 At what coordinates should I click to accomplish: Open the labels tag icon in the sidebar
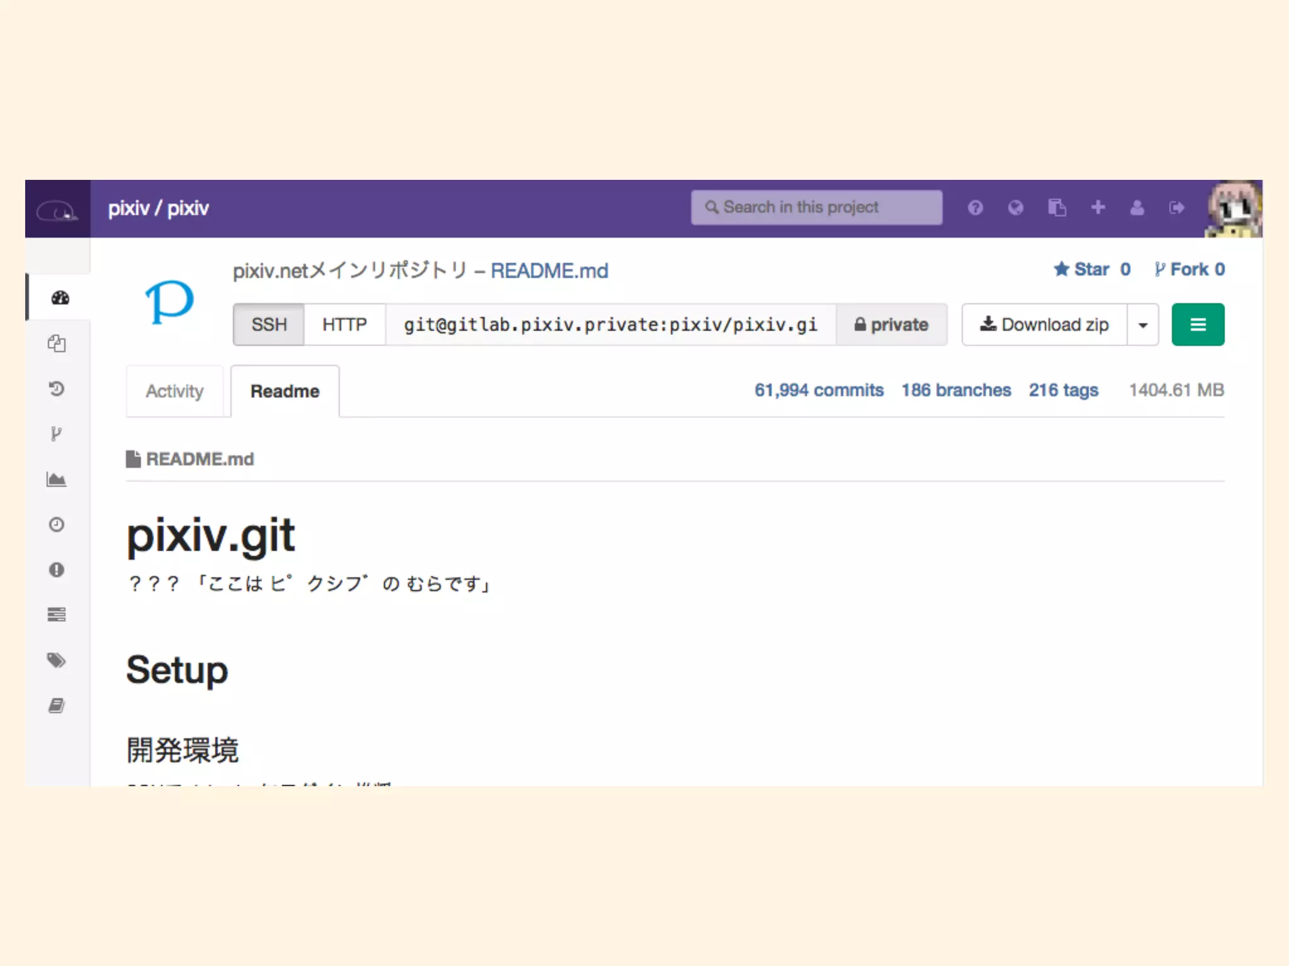click(57, 660)
